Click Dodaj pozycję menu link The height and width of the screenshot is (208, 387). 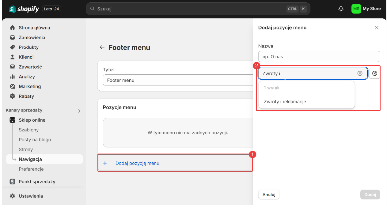pyautogui.click(x=137, y=163)
